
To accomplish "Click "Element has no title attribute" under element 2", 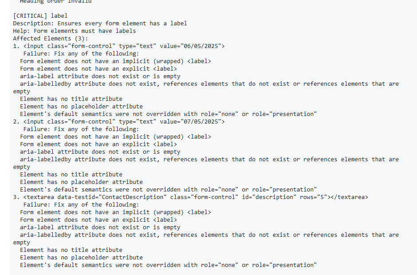I will [71, 174].
